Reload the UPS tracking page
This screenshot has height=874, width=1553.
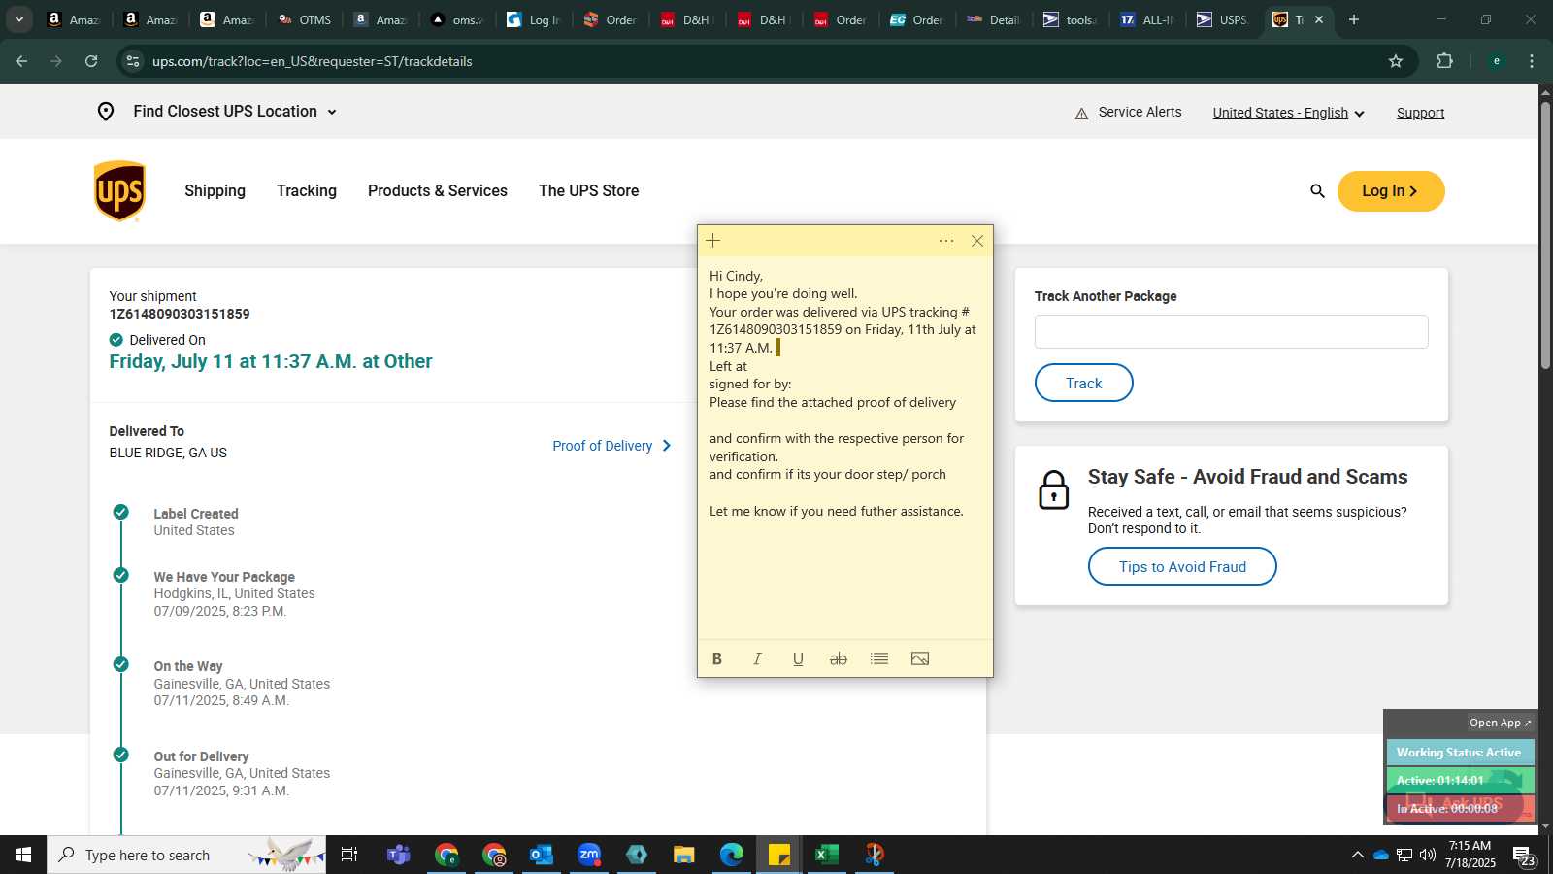click(91, 61)
